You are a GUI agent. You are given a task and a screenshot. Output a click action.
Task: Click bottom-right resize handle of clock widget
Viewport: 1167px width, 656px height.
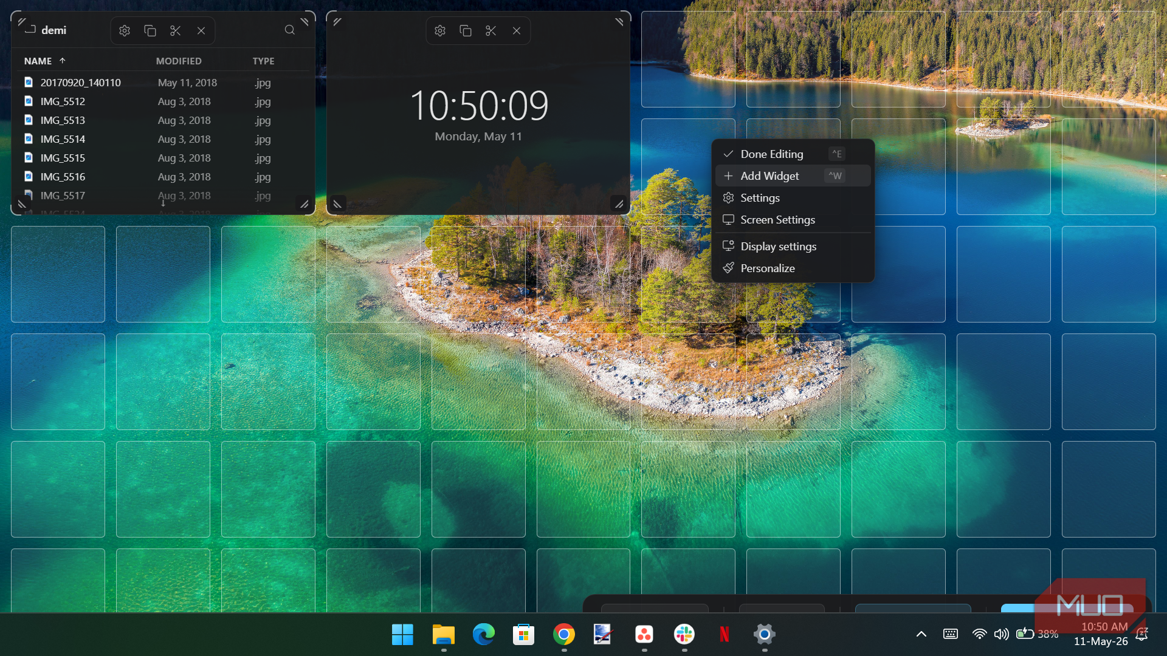point(619,204)
